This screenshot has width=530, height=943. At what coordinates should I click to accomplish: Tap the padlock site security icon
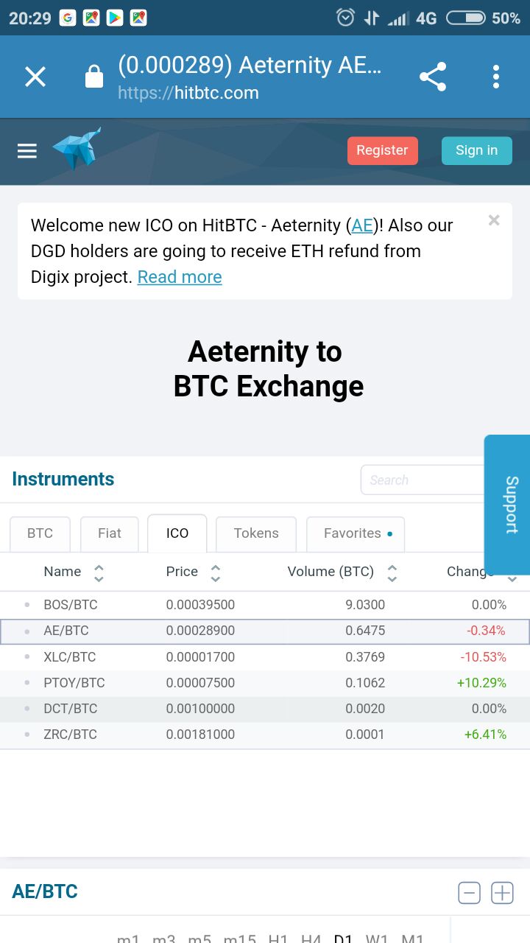[x=94, y=77]
